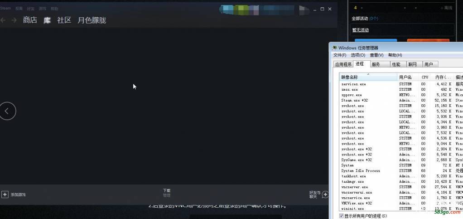
Task: Switch to the 库 library section
Action: [x=47, y=20]
